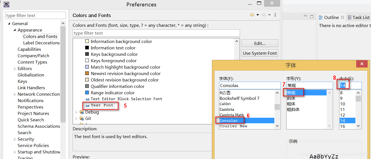Image resolution: width=371 pixels, height=159 pixels.
Task: Expand the Editors tree node
Action: tap(15, 69)
